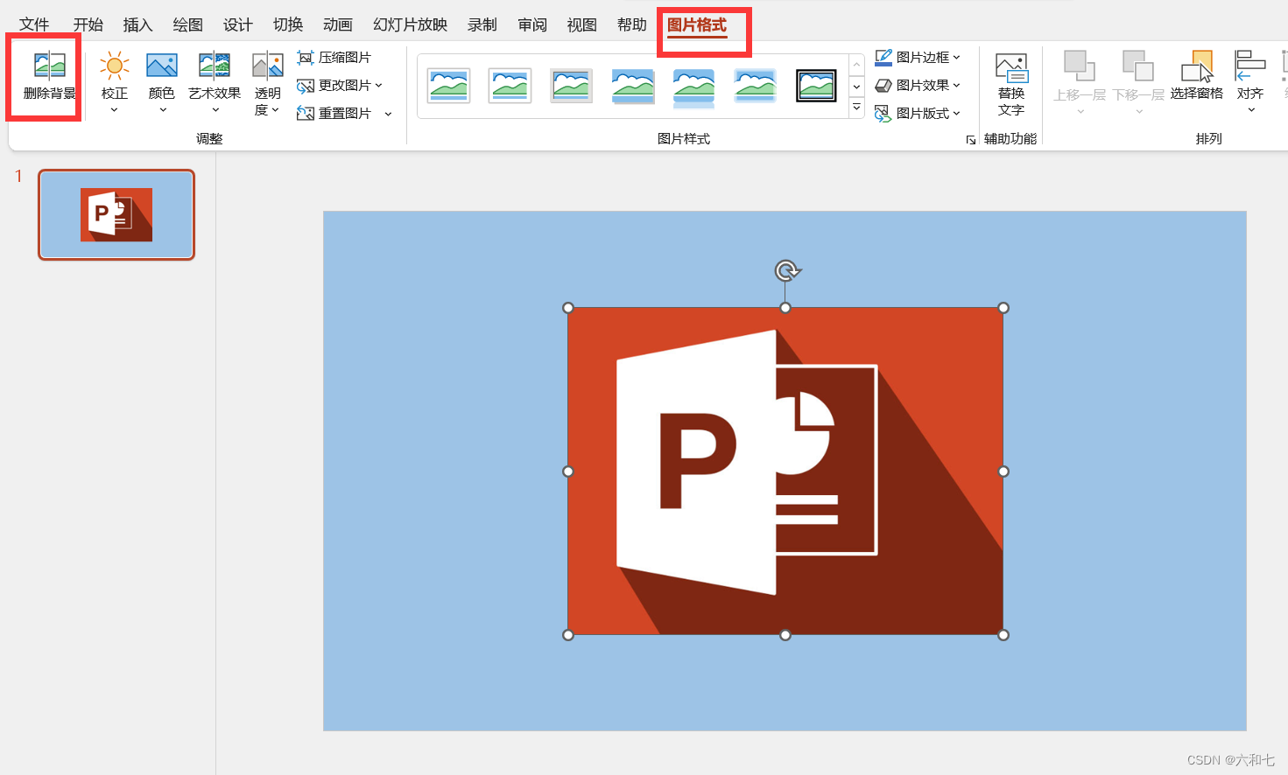This screenshot has height=775, width=1288.
Task: Click the top-left resize handle of picture
Action: point(568,308)
